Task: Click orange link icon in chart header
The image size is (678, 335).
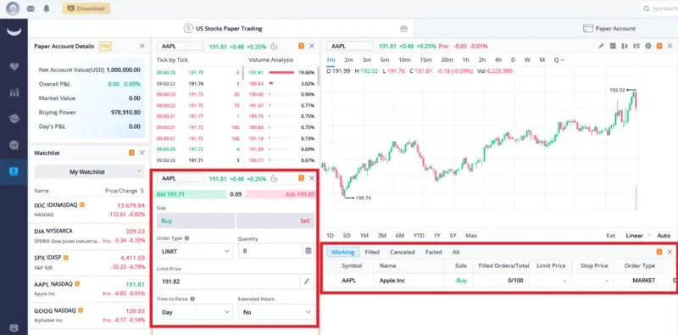Action: 659,46
